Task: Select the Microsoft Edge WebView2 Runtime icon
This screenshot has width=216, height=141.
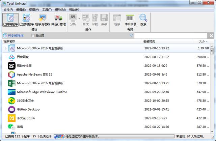Action: point(11,92)
